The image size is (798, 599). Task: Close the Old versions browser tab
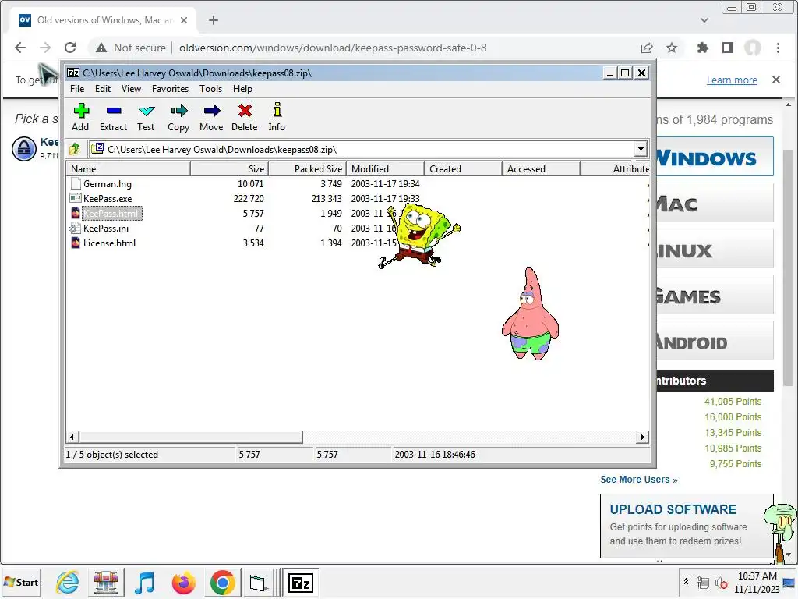point(184,20)
